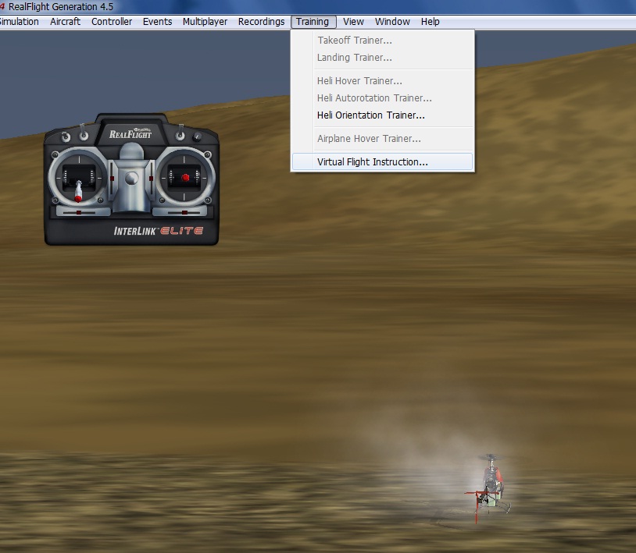This screenshot has height=553, width=636.
Task: Click the right stick on the InterLink transmitter
Action: (185, 177)
